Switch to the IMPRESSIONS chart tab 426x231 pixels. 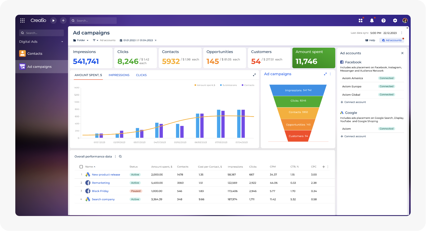point(119,75)
